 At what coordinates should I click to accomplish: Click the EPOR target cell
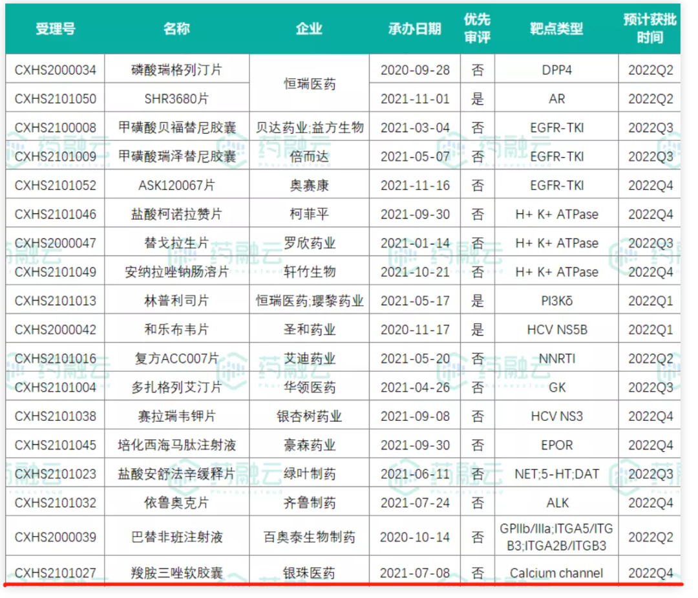click(x=556, y=445)
